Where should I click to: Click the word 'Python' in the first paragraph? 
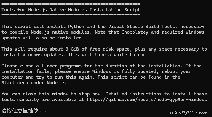click(76, 27)
